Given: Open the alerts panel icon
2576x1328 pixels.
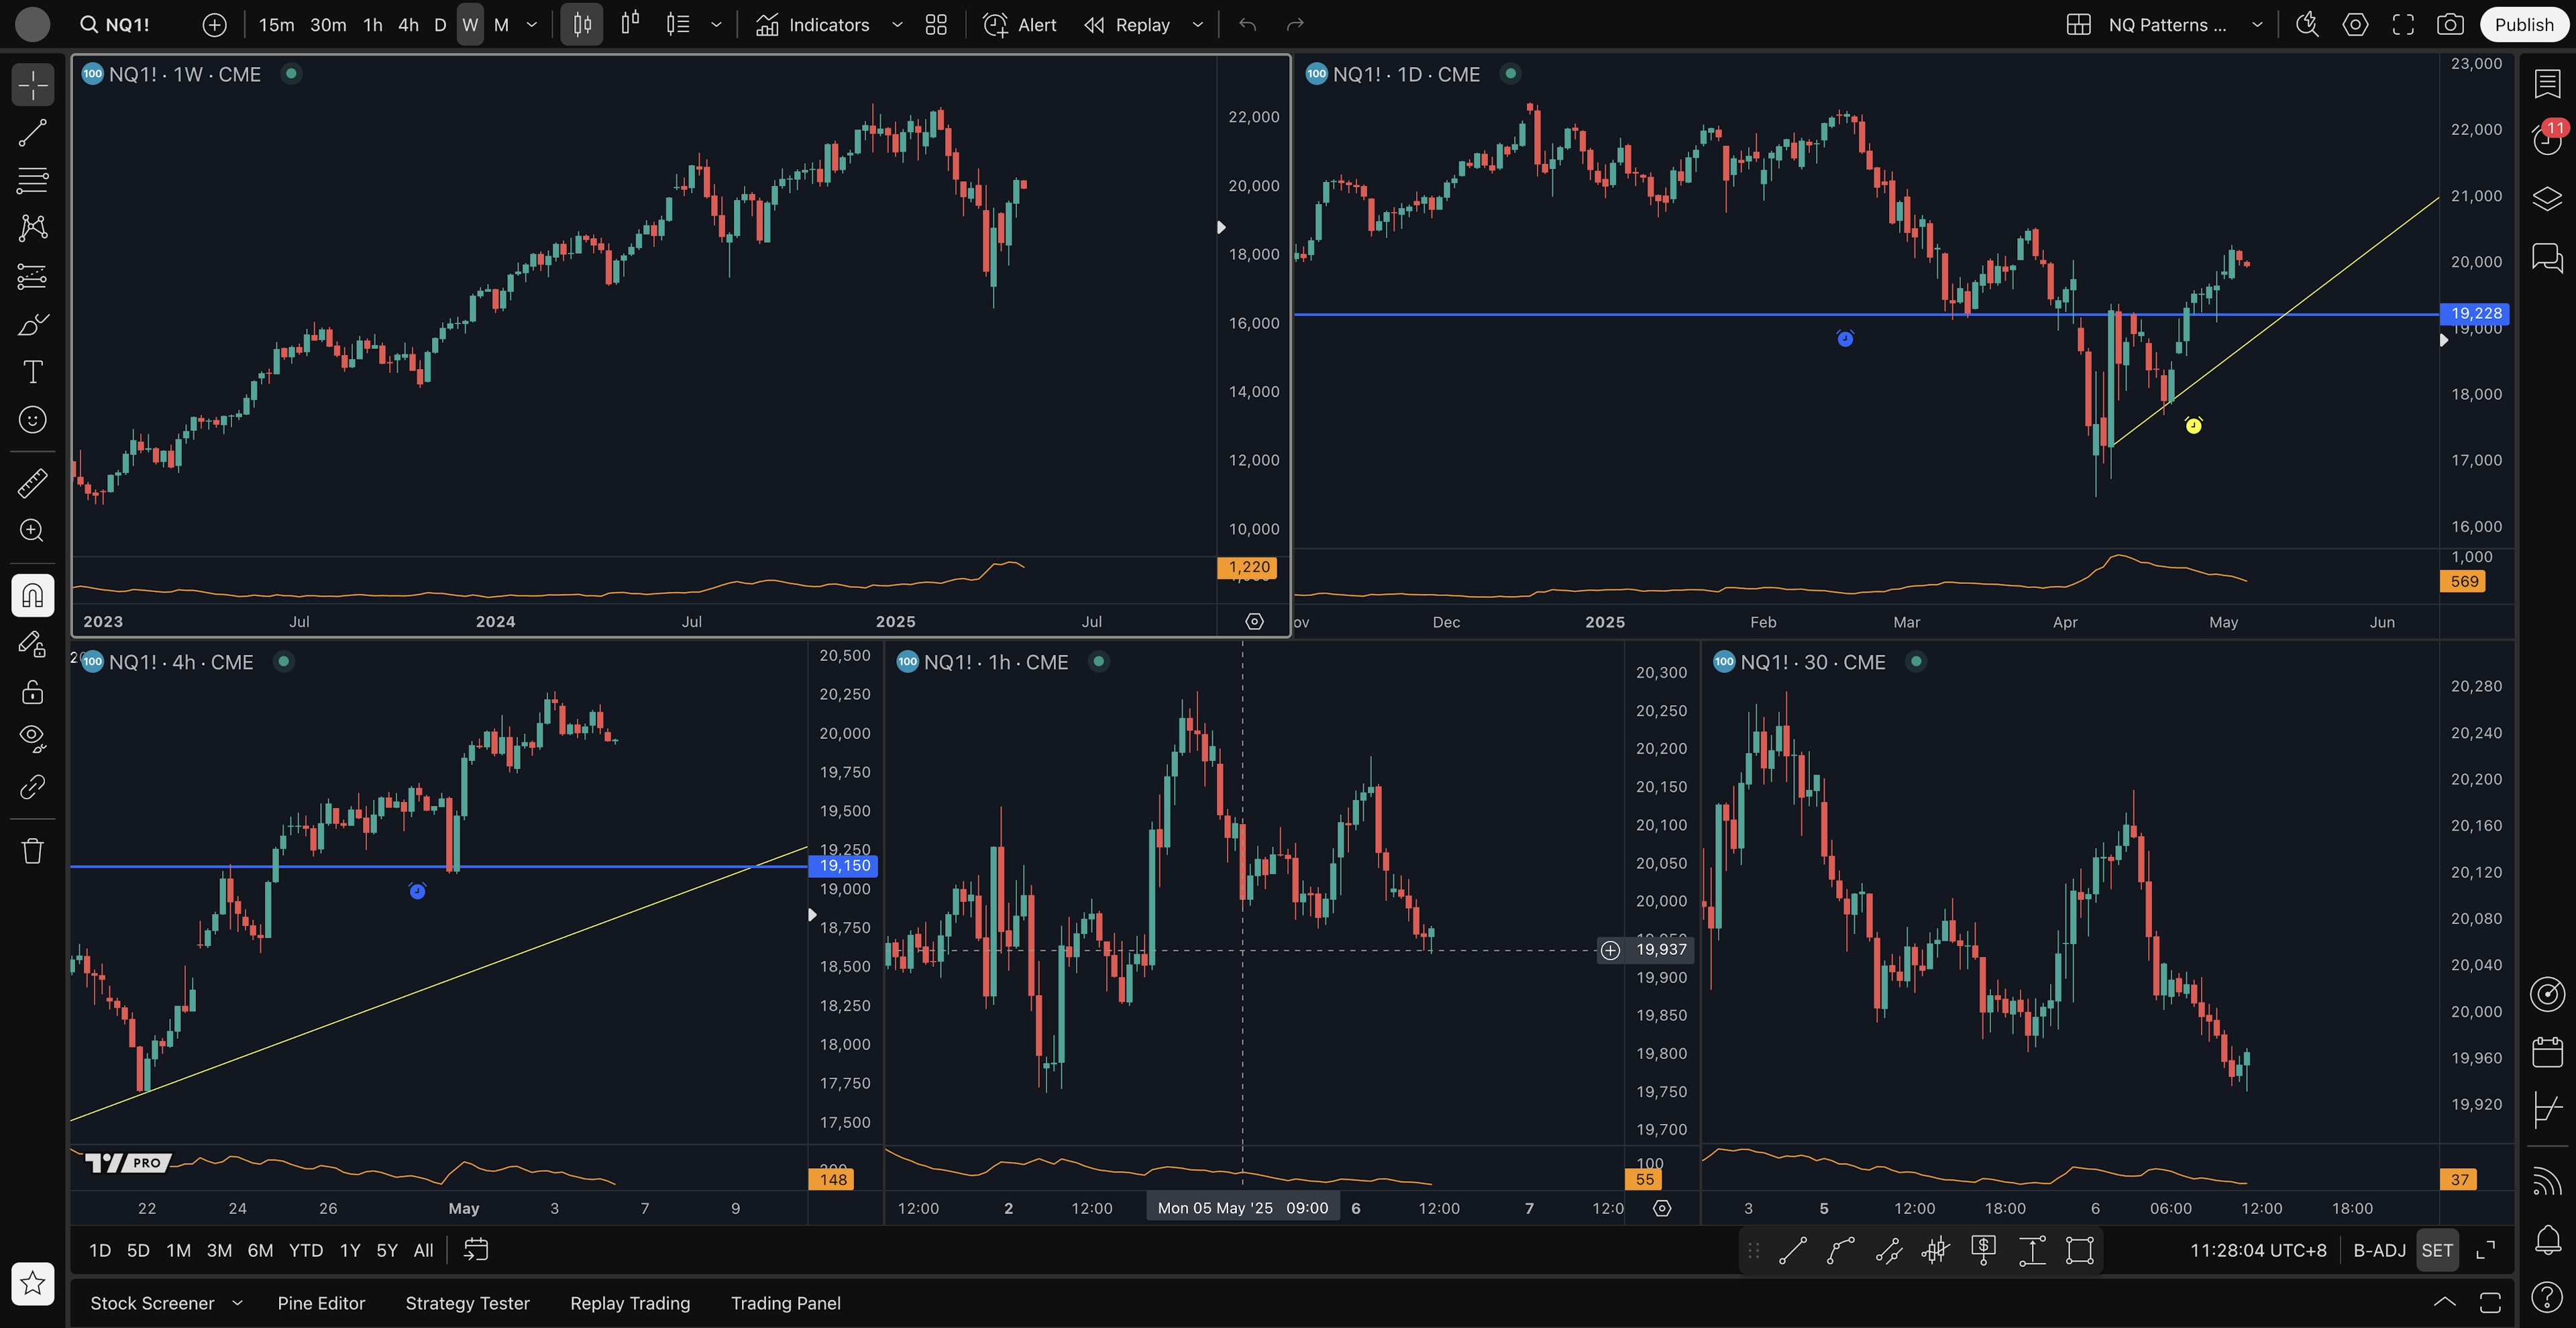Looking at the screenshot, I should pos(2547,139).
